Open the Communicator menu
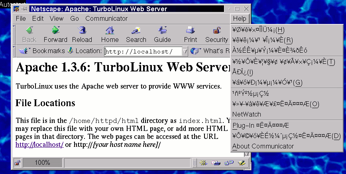The height and width of the screenshot is (174, 346). (x=106, y=18)
